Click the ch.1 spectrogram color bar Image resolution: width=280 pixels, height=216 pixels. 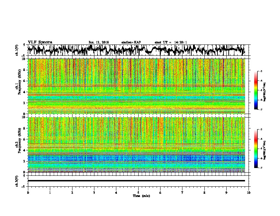tap(256, 90)
